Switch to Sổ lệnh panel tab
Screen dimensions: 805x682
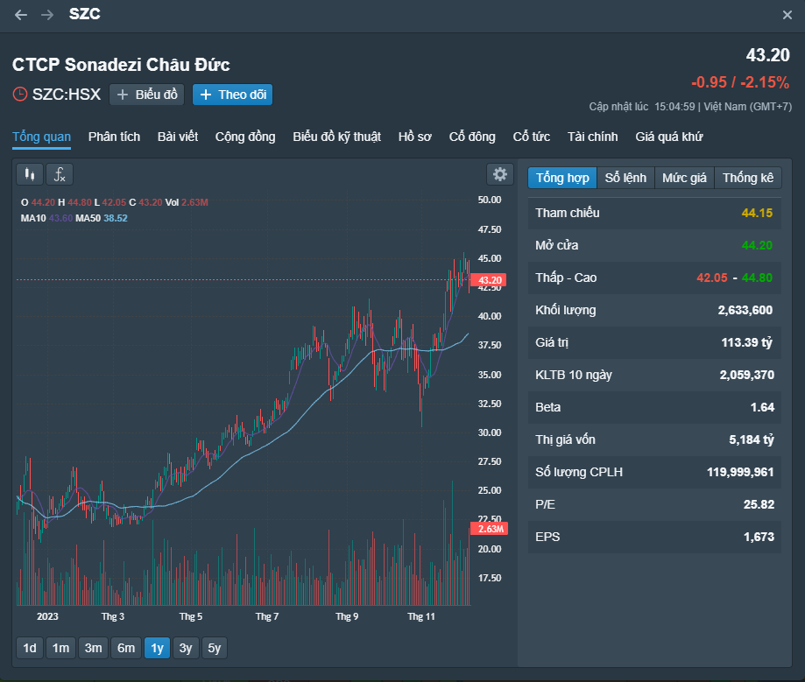pyautogui.click(x=625, y=178)
